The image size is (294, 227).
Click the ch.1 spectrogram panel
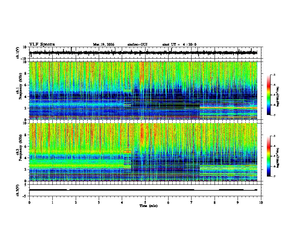pyautogui.click(x=146, y=91)
